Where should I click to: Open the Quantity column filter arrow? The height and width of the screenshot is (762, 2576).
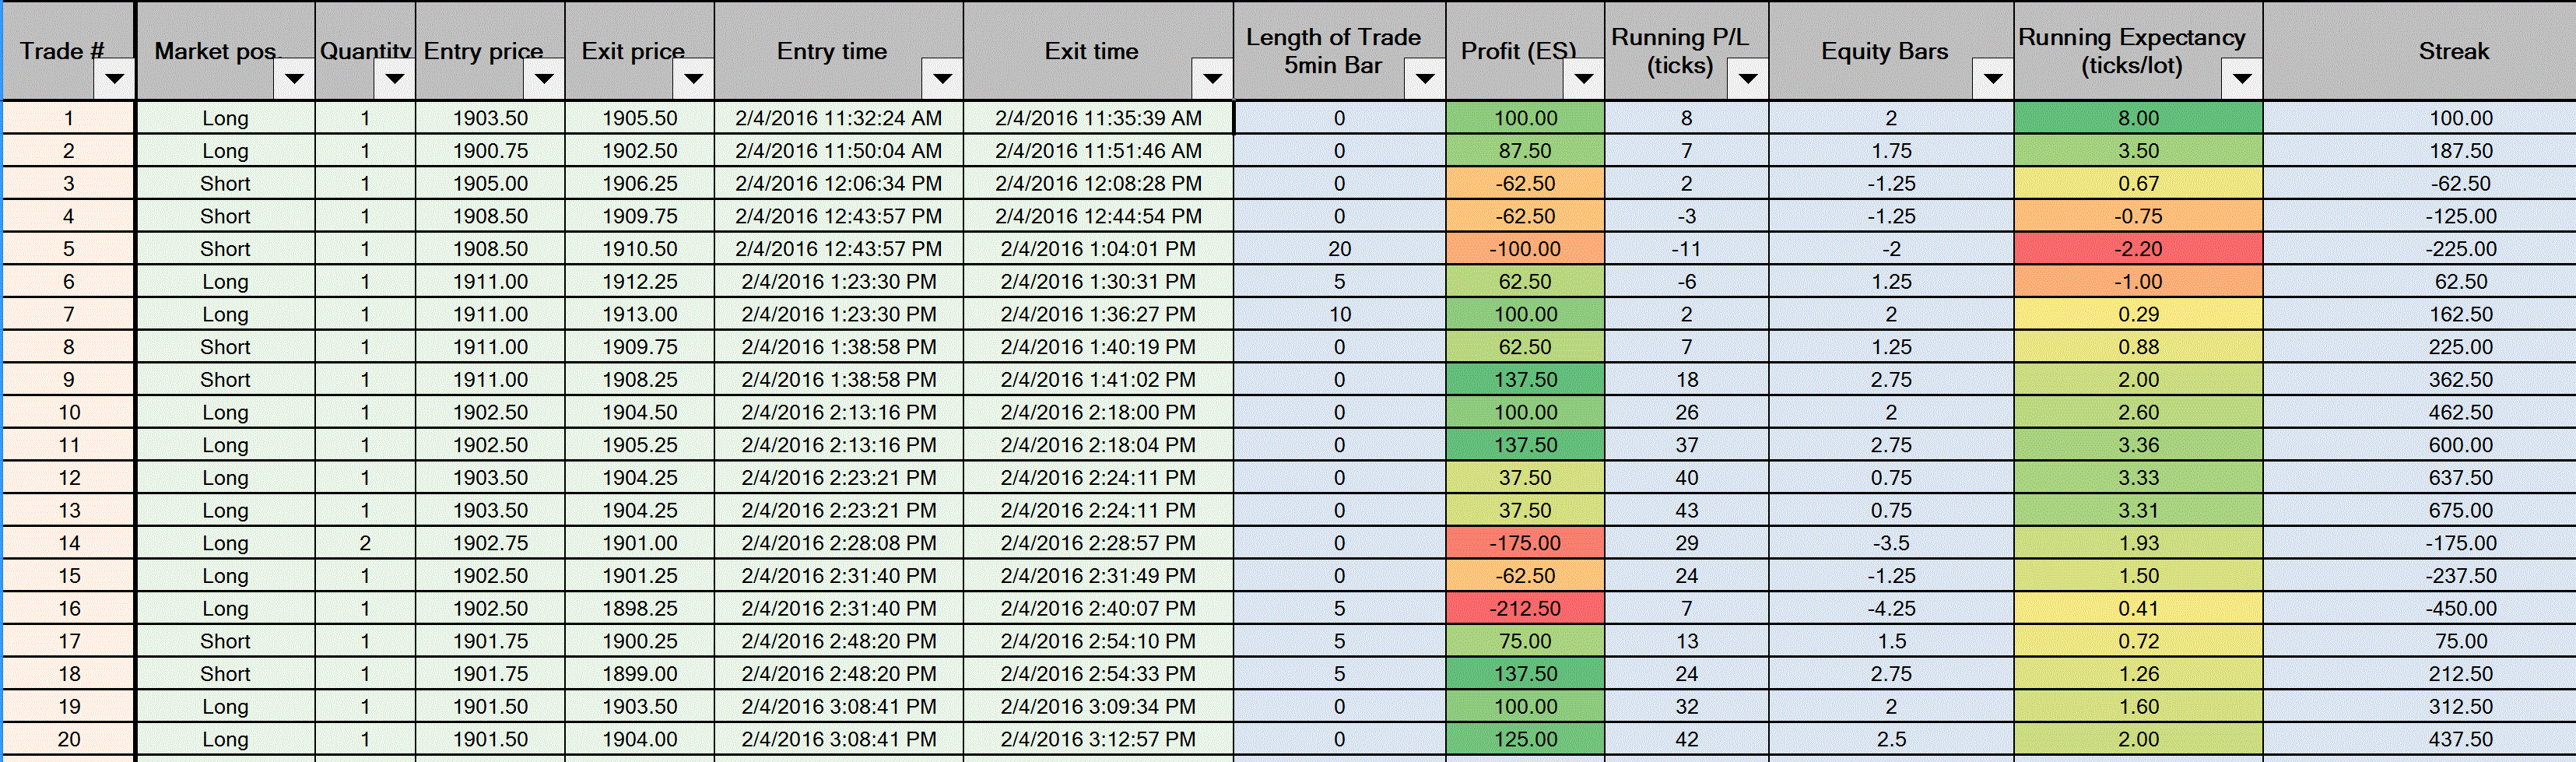pos(395,78)
